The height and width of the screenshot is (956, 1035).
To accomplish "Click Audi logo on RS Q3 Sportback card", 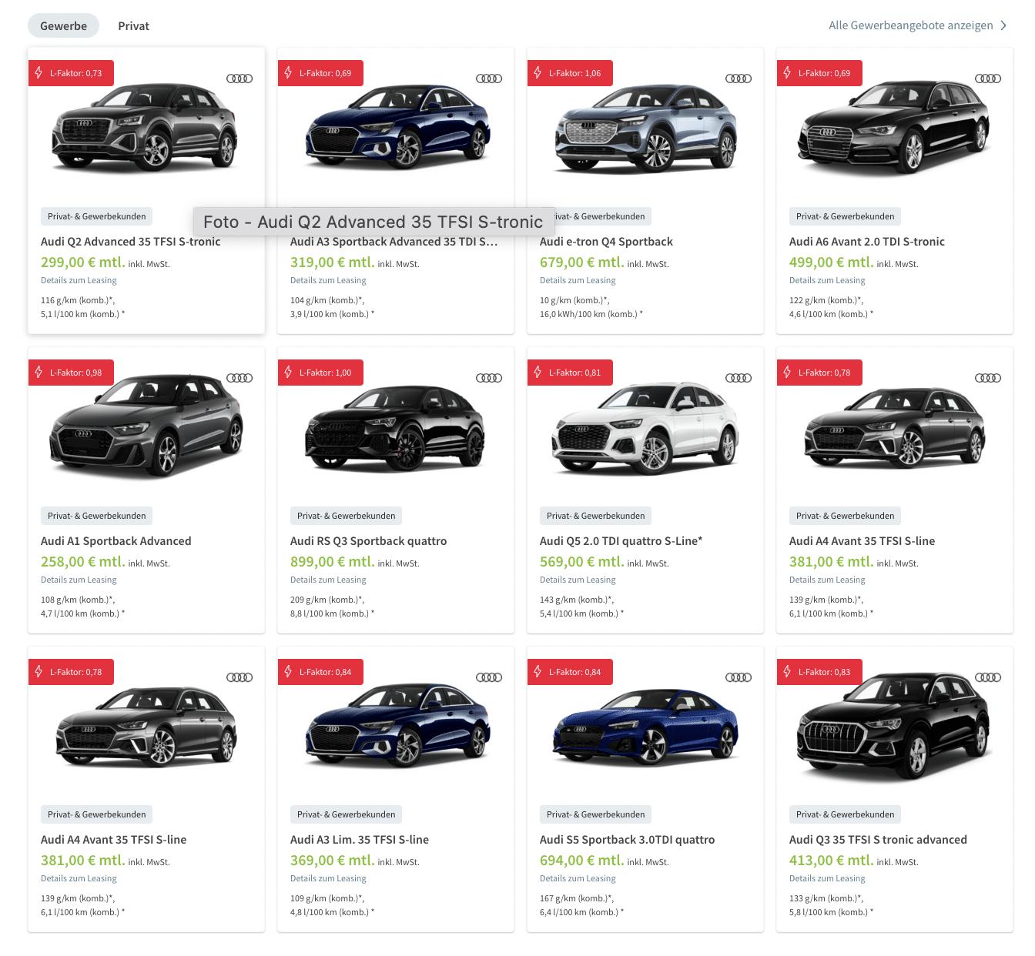I will pos(489,378).
